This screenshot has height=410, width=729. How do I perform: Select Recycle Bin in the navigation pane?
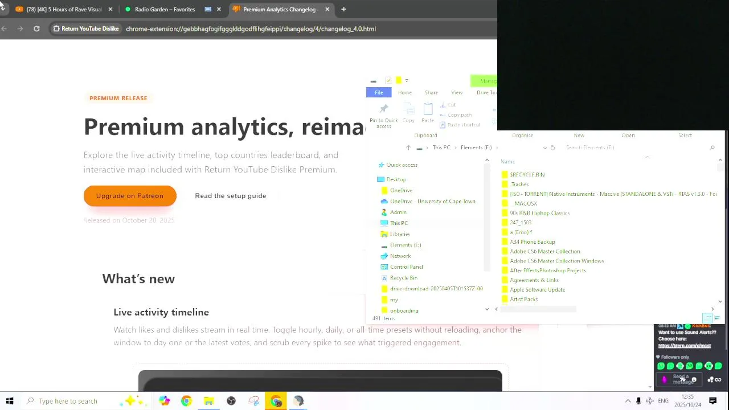pos(399,278)
